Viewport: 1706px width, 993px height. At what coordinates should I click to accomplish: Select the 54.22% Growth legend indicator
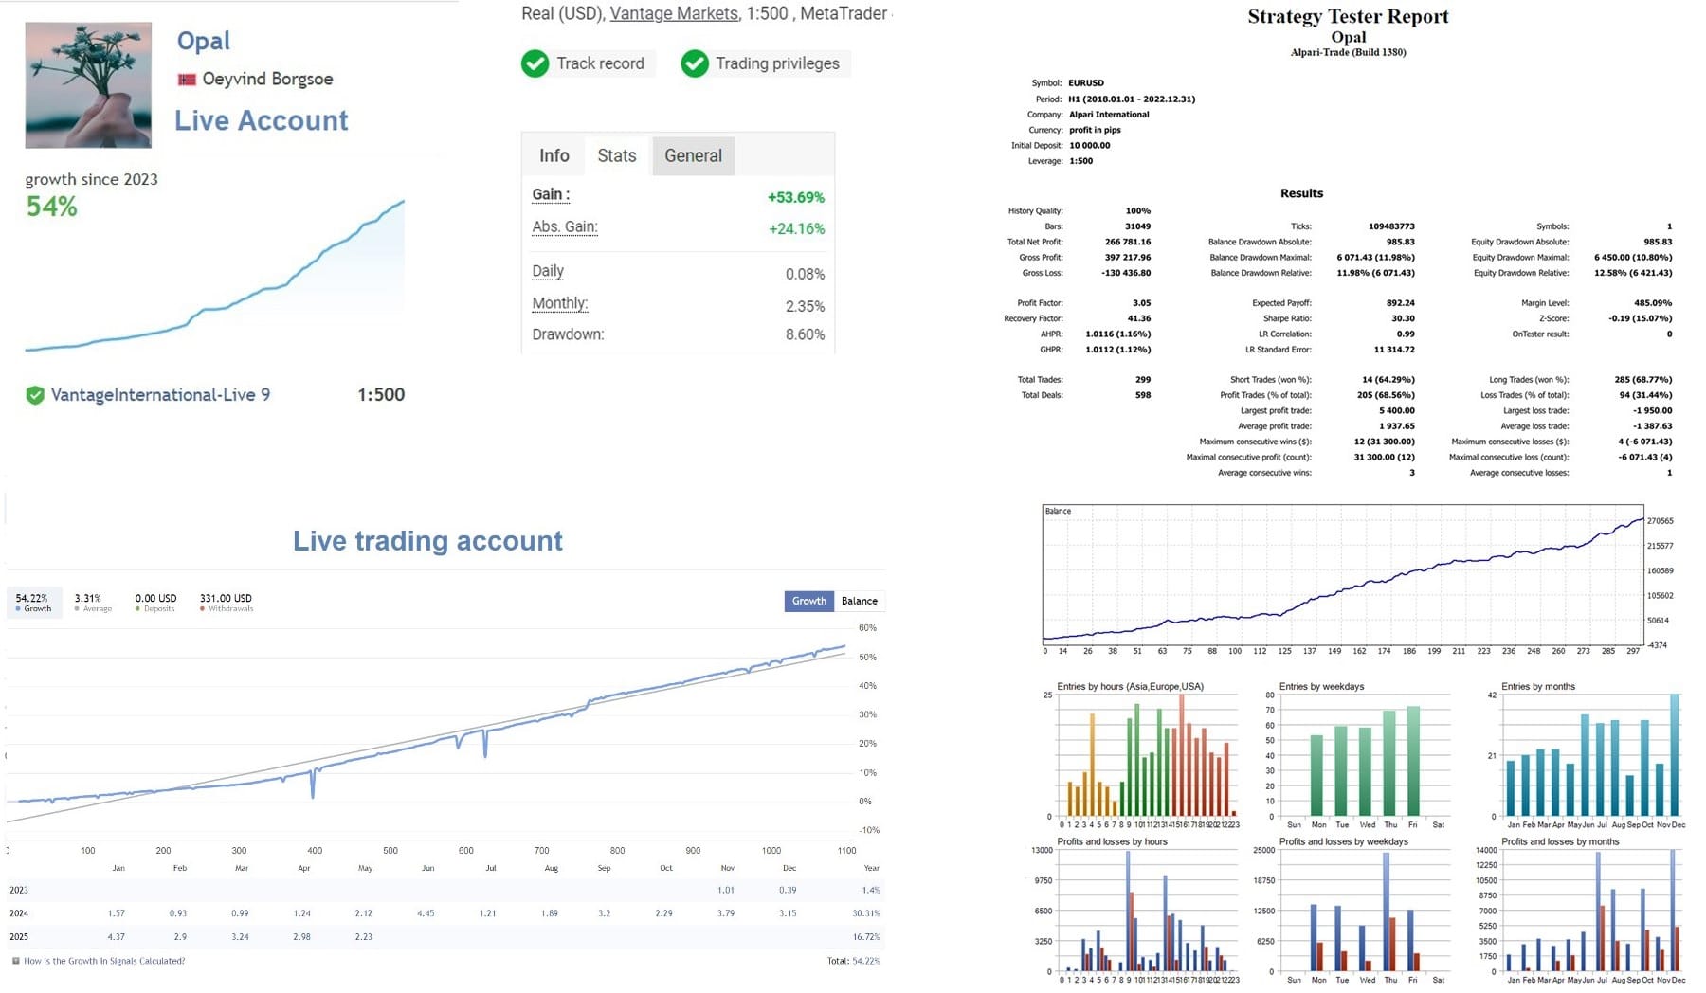pyautogui.click(x=32, y=603)
